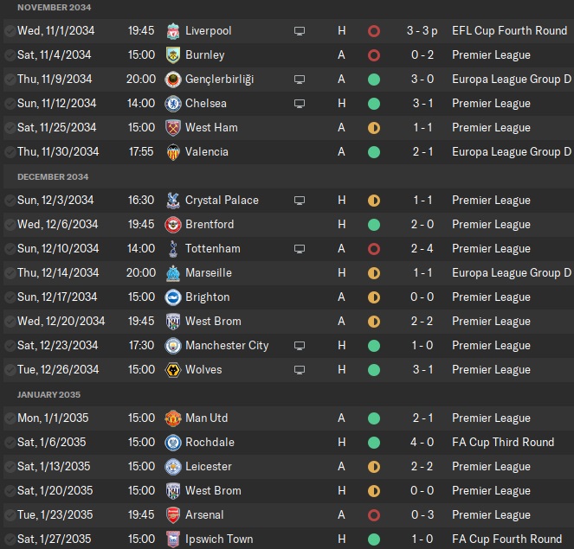Click the Liverpool club badge
Screen dimensions: 574x549
172,31
